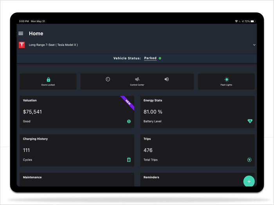Click the battery status bar icon
274x205 pixels.
pyautogui.click(x=253, y=21)
